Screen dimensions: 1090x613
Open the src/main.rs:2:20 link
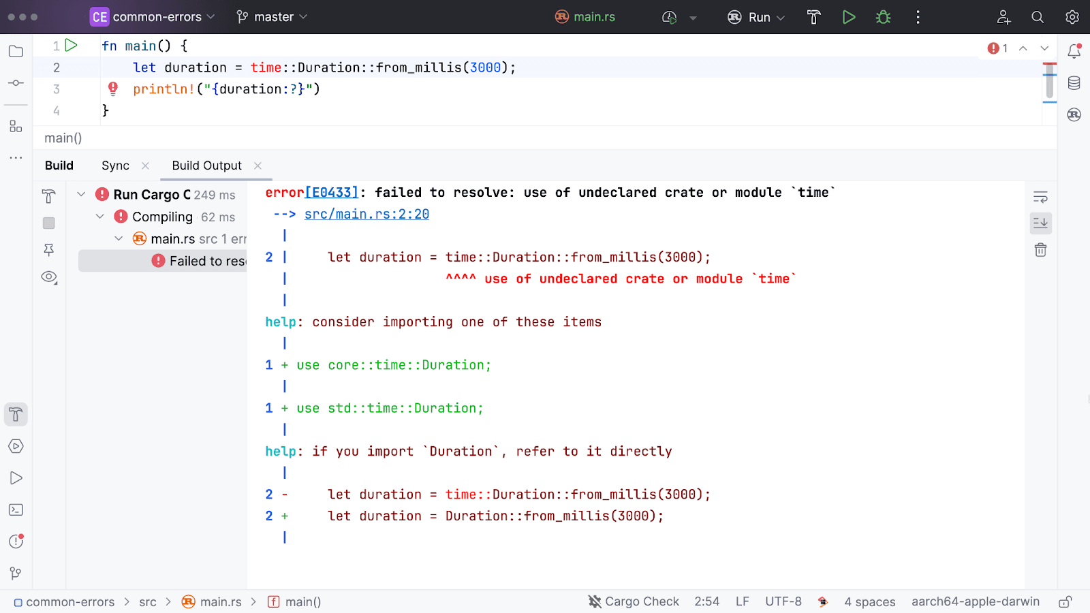click(366, 214)
